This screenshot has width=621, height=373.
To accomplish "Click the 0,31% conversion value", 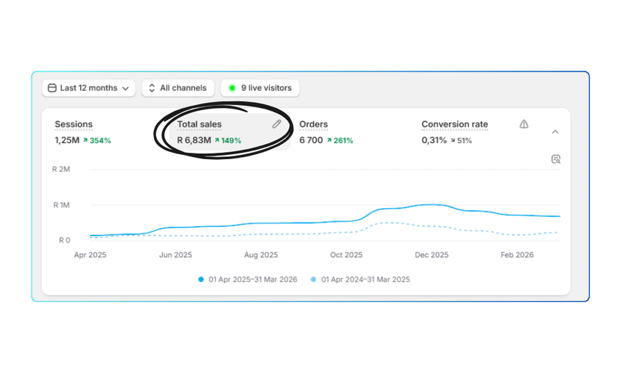I will coord(434,141).
